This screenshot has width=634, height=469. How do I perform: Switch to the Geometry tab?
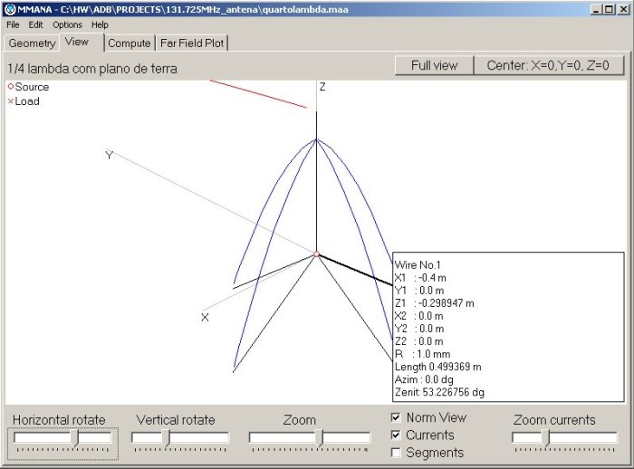(32, 43)
